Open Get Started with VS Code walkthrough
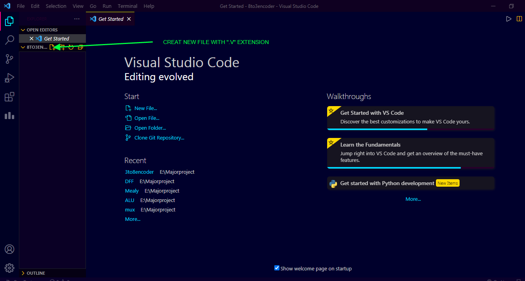The image size is (525, 281). click(x=411, y=118)
